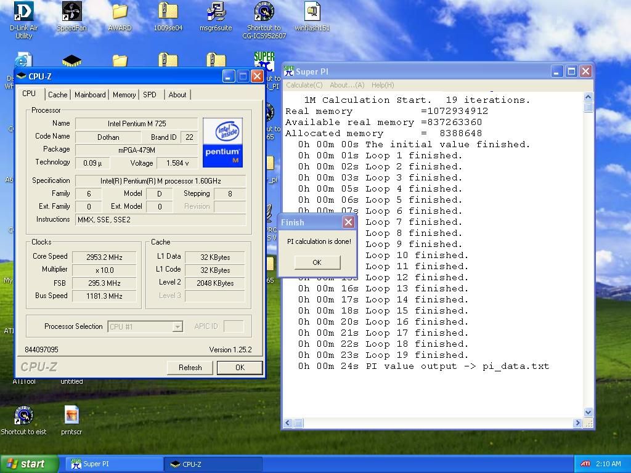Minimize the Super PI window

point(556,71)
